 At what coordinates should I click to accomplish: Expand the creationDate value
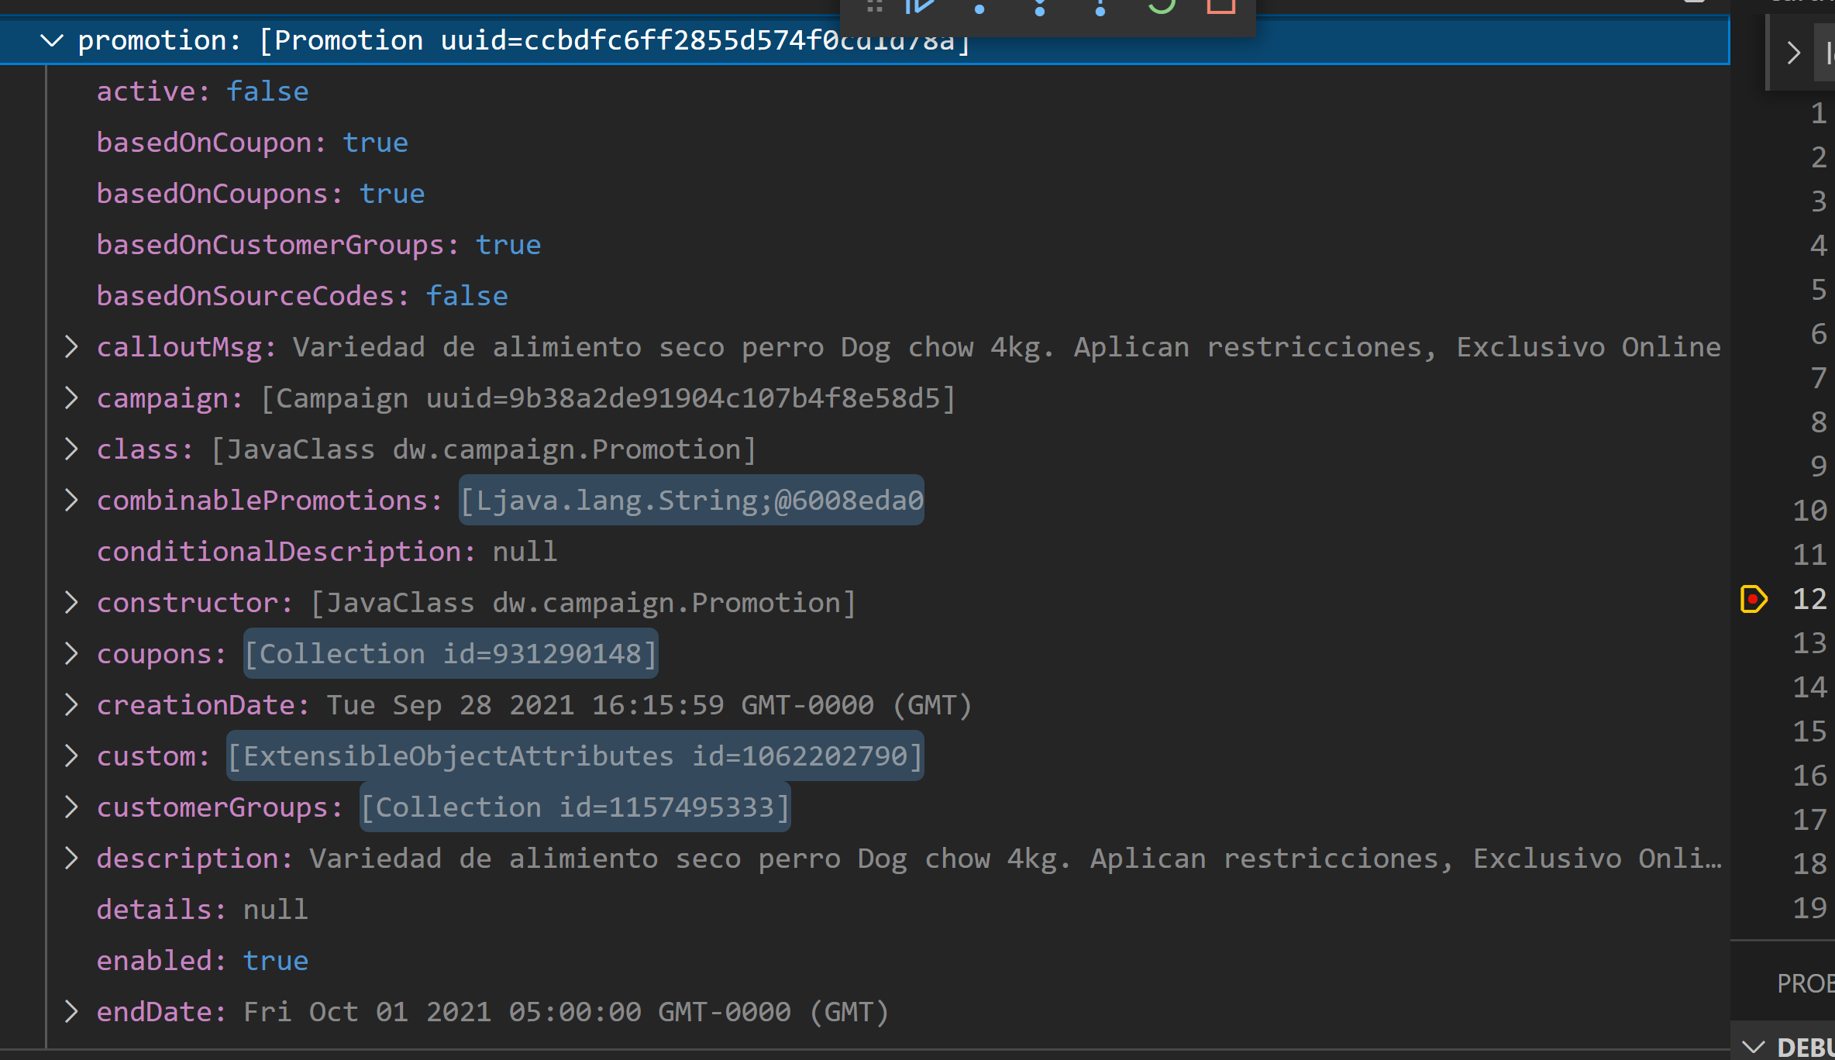(71, 705)
